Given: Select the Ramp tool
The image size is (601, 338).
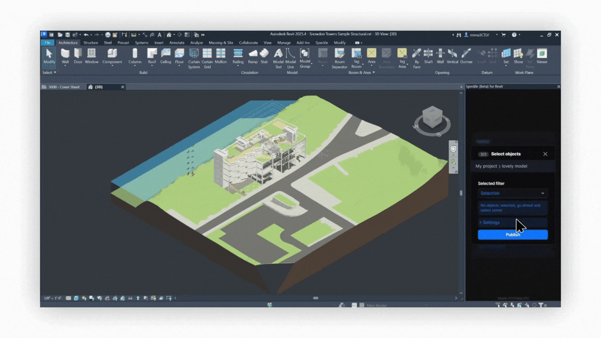Looking at the screenshot, I should [x=253, y=56].
